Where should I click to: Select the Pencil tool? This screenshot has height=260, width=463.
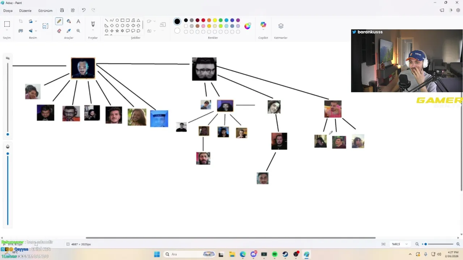pyautogui.click(x=59, y=21)
